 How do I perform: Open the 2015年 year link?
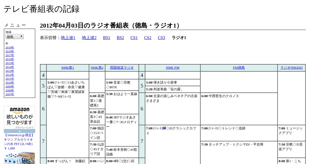[10, 63]
